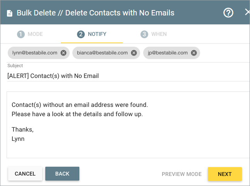The width and height of the screenshot is (250, 186).
Task: Click the CANCEL button
Action: click(25, 174)
